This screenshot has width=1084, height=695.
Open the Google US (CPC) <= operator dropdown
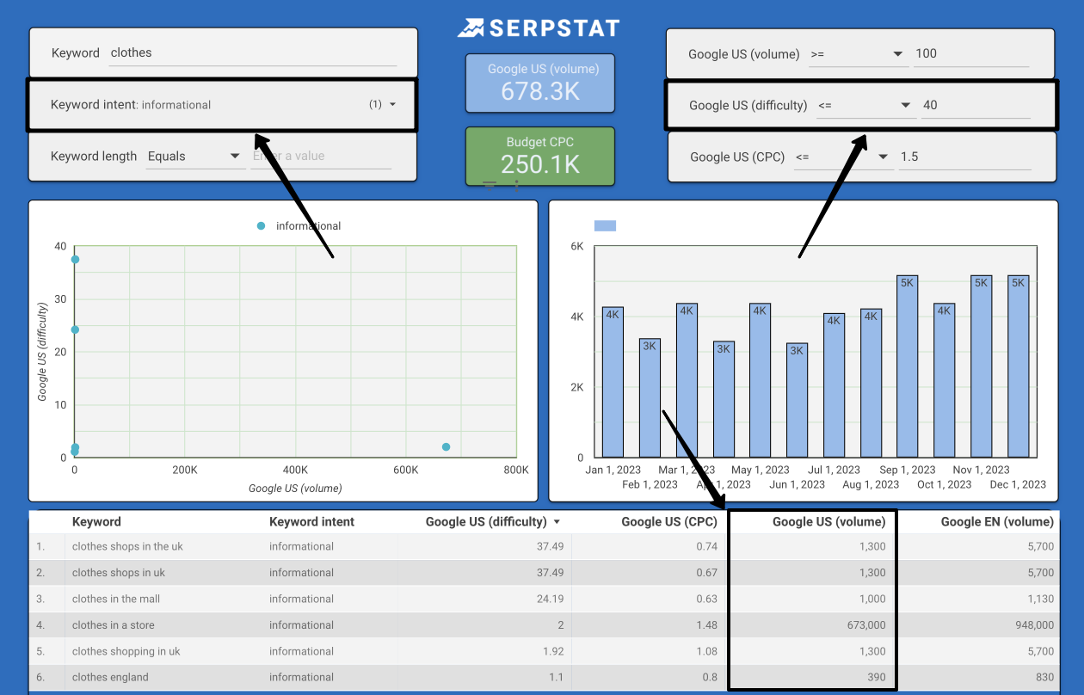pos(883,157)
